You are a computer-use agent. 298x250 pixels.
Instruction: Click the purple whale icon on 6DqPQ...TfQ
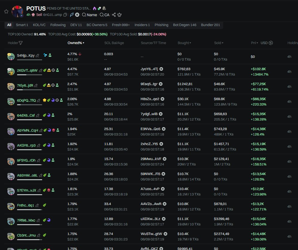(x=53, y=100)
